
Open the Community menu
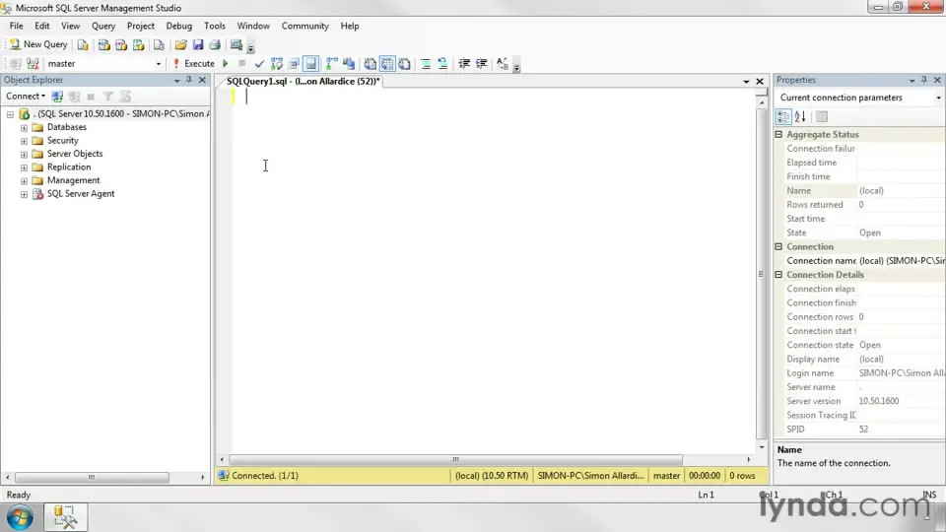[304, 26]
